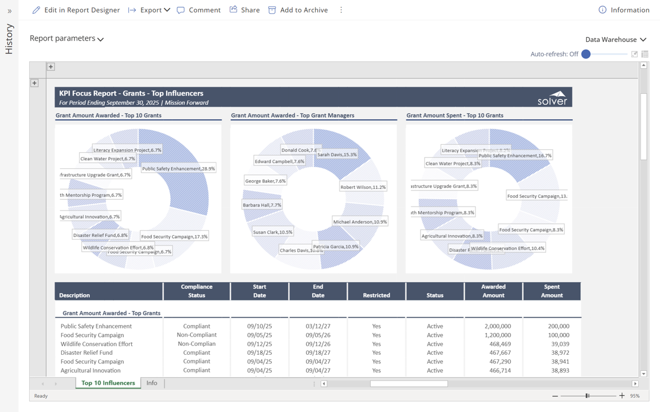Viewport: 660px width, 412px height.
Task: Click the Share icon in the toolbar
Action: (234, 10)
